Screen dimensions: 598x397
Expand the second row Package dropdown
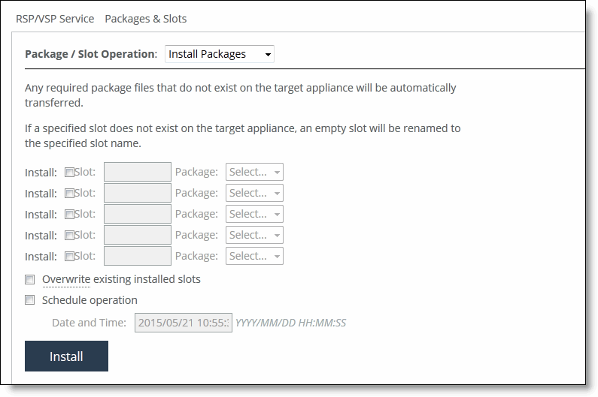pyautogui.click(x=254, y=193)
